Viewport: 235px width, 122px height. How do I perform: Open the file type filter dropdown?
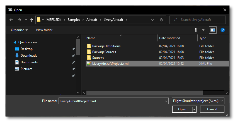point(198,101)
